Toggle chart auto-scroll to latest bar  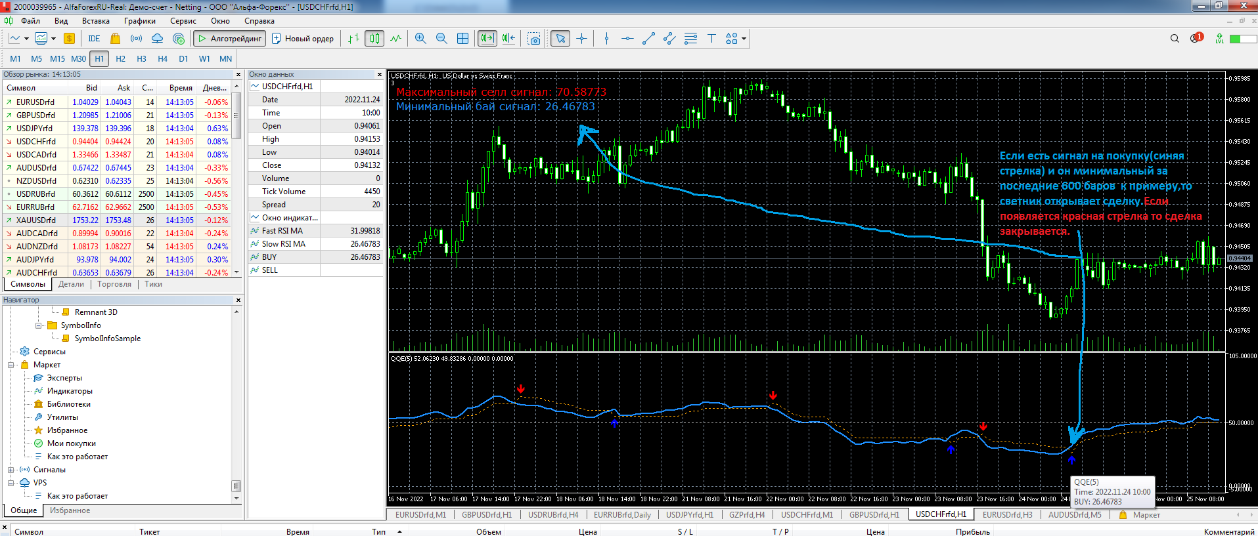pyautogui.click(x=487, y=39)
